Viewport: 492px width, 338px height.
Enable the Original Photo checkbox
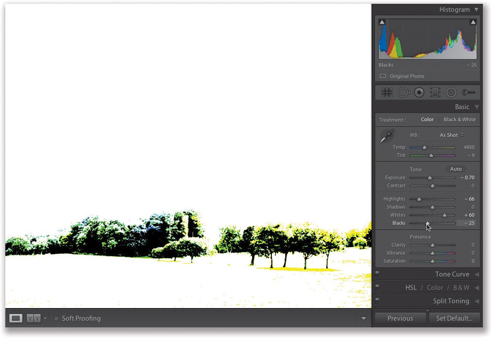click(383, 76)
